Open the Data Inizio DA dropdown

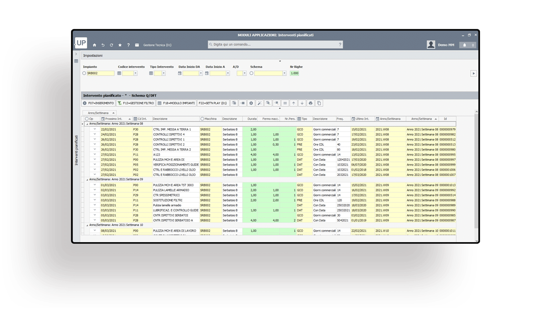201,73
